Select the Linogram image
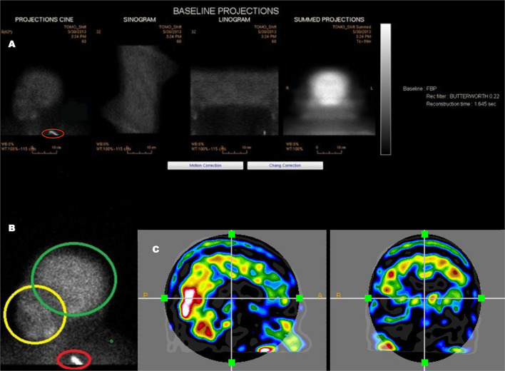505x371 pixels. [234, 101]
